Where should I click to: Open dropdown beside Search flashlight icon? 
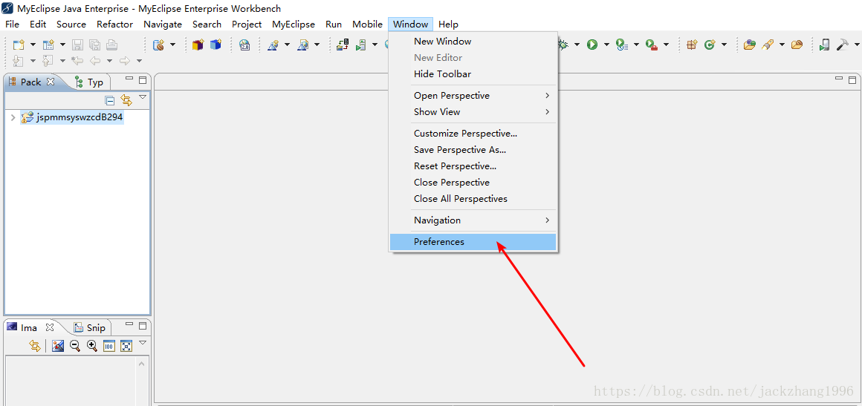782,45
